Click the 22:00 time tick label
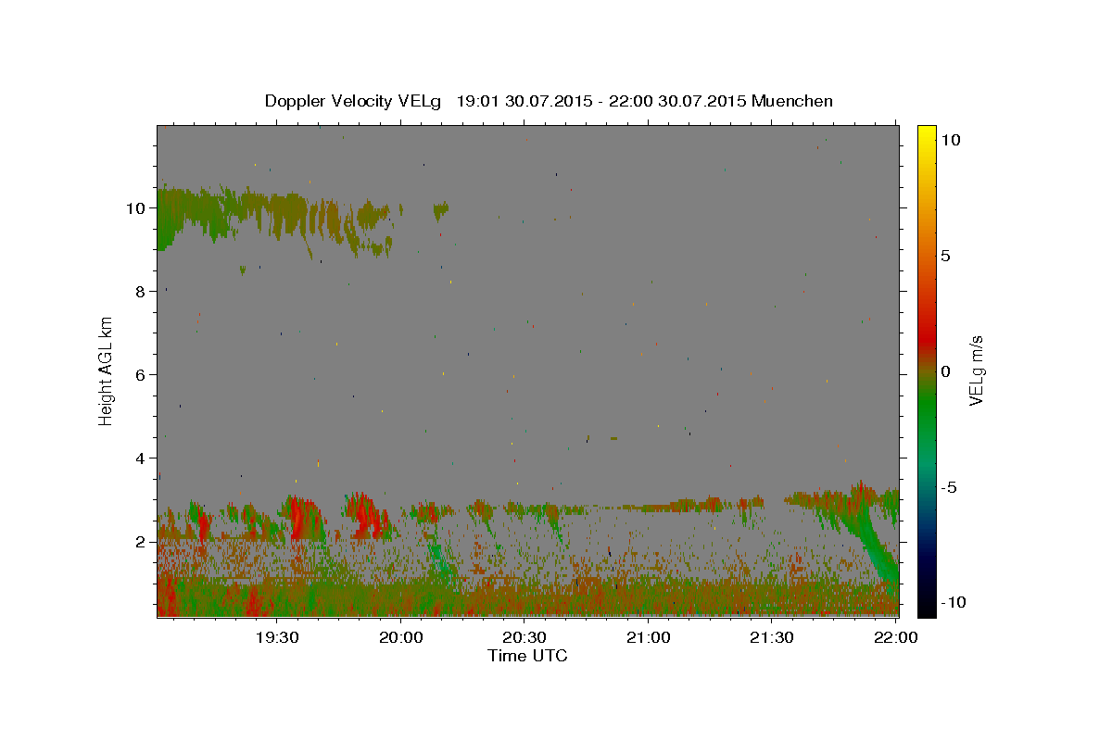The image size is (1112, 741). point(895,637)
